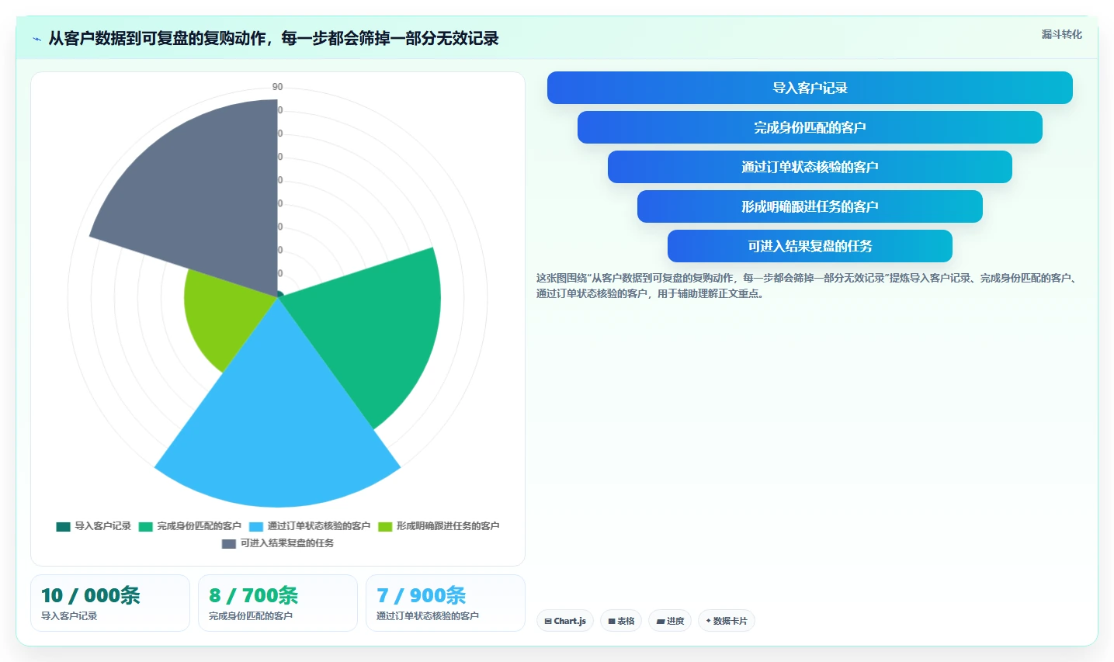Open the 10 / 000条 data card
The image size is (1114, 662).
[110, 603]
